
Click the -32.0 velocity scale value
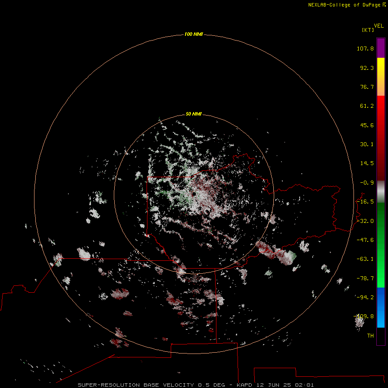coord(365,221)
